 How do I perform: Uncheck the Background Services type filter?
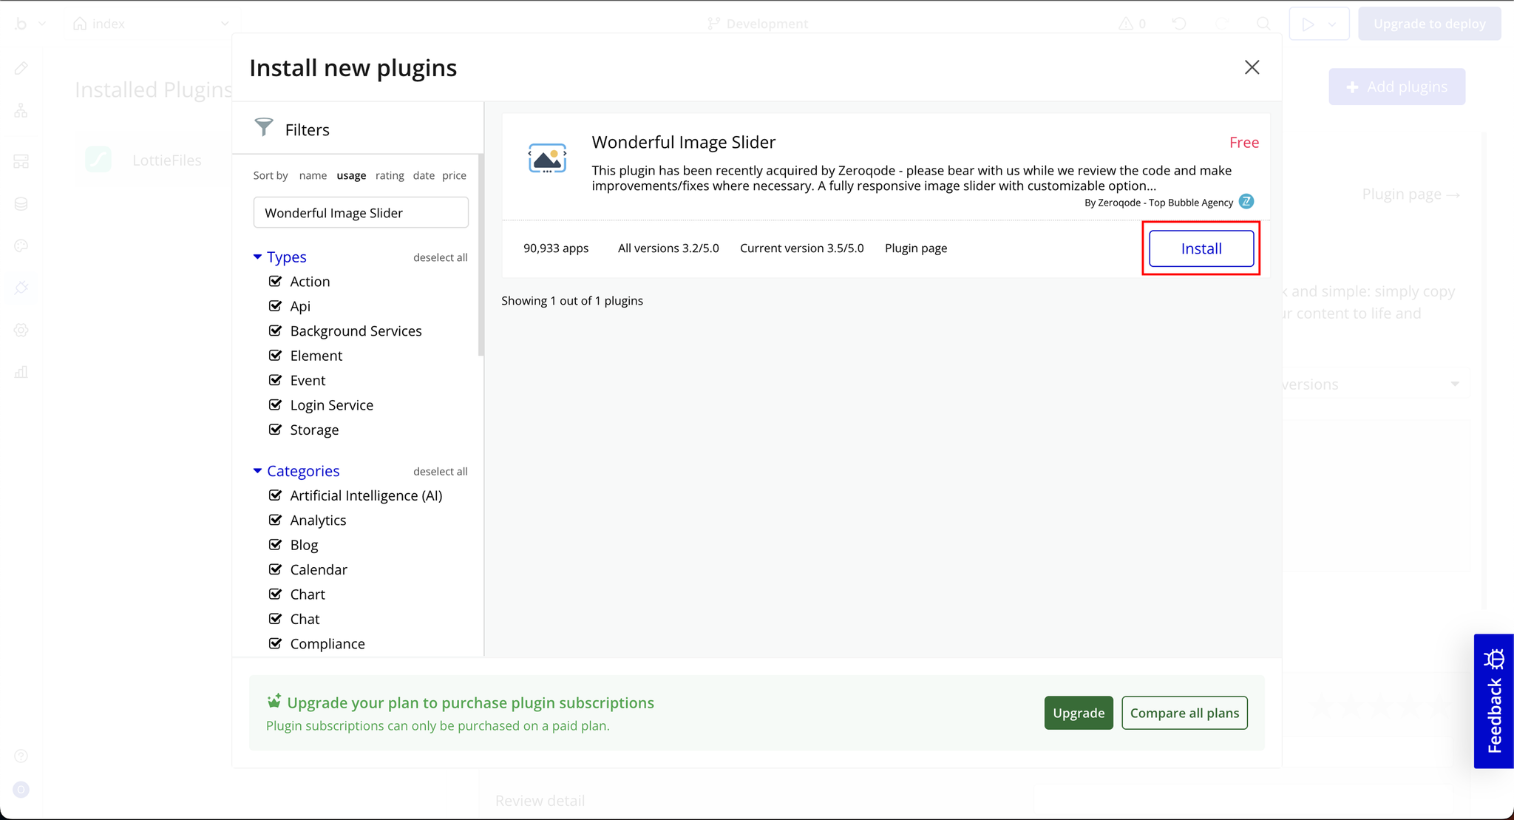[x=276, y=331]
